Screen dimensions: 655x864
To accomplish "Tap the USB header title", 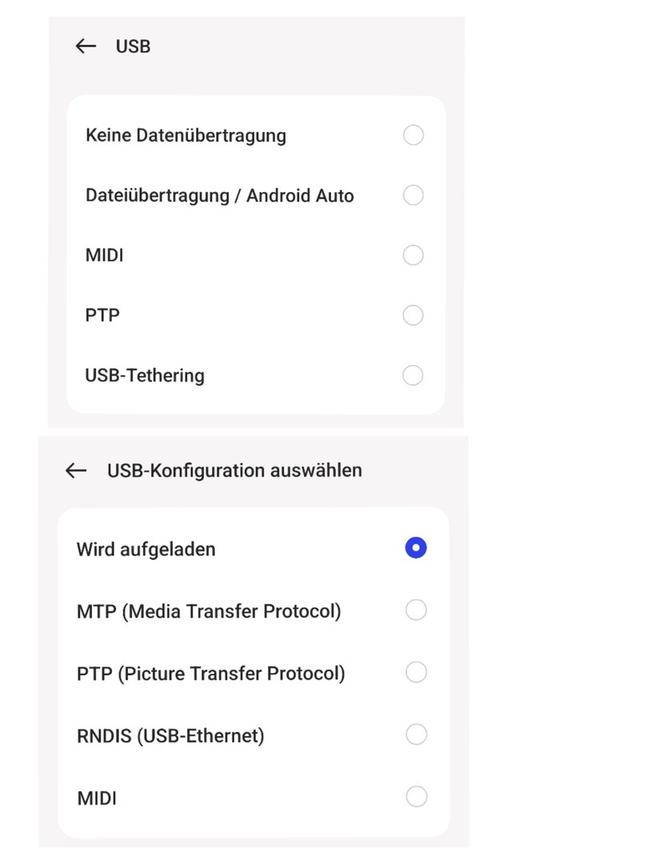I will coord(133,46).
